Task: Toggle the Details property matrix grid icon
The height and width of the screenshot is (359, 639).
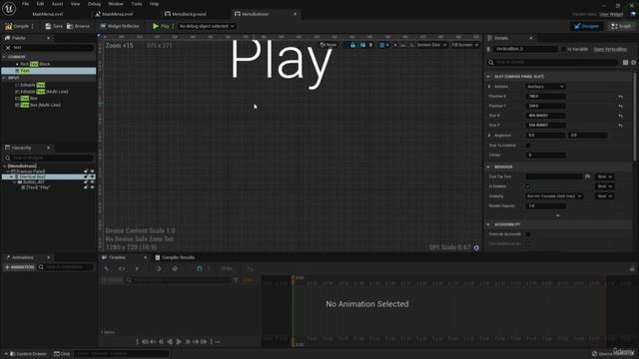Action: pos(626,62)
